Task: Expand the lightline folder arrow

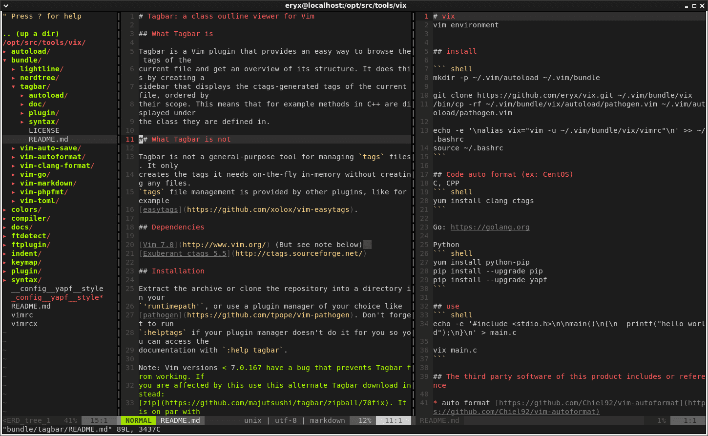Action: tap(14, 69)
